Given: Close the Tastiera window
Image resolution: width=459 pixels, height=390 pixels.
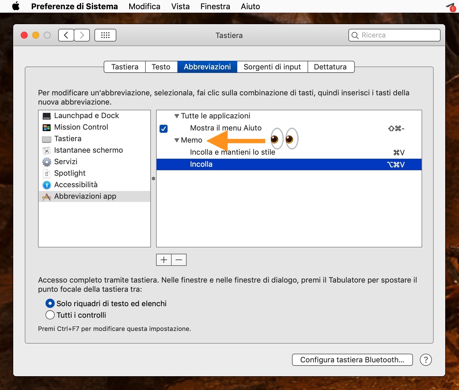Looking at the screenshot, I should [x=24, y=35].
